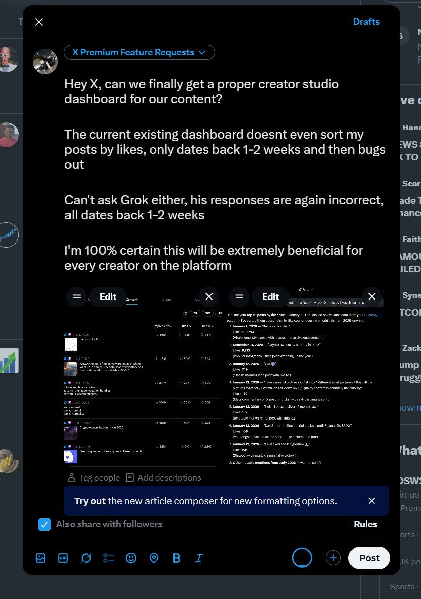The width and height of the screenshot is (421, 599).
Task: Dismiss the article composer banner
Action: pyautogui.click(x=371, y=501)
